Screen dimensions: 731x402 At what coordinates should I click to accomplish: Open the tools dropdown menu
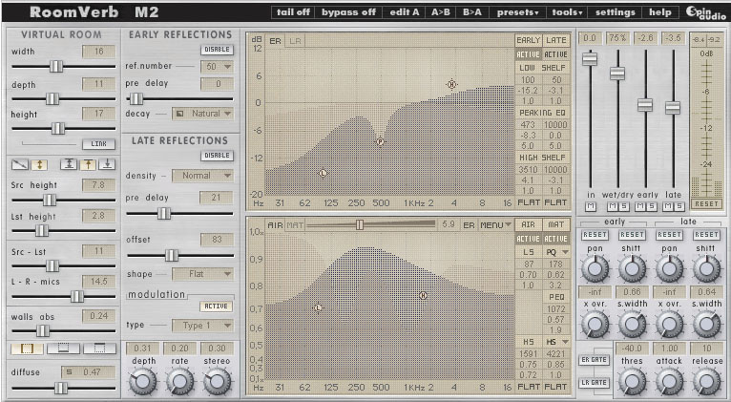[x=567, y=12]
